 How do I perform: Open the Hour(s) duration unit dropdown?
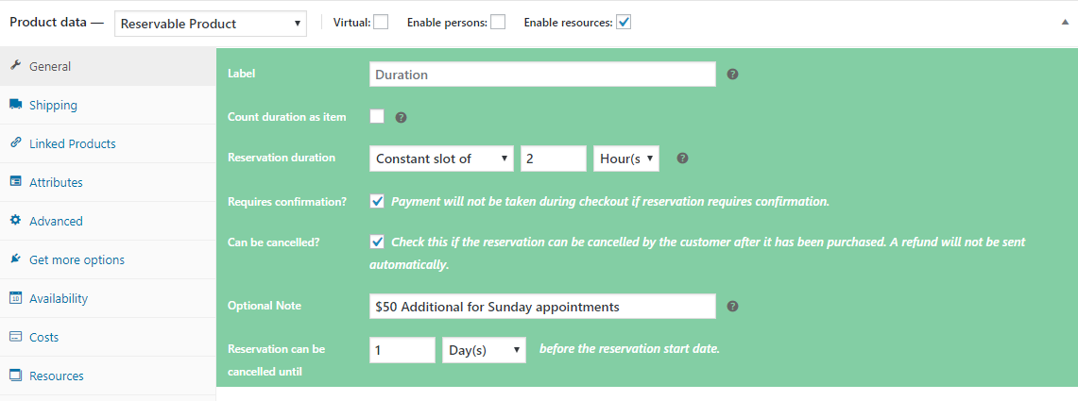click(x=625, y=159)
